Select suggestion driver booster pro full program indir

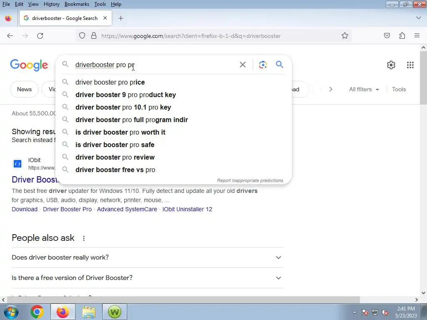(173, 120)
